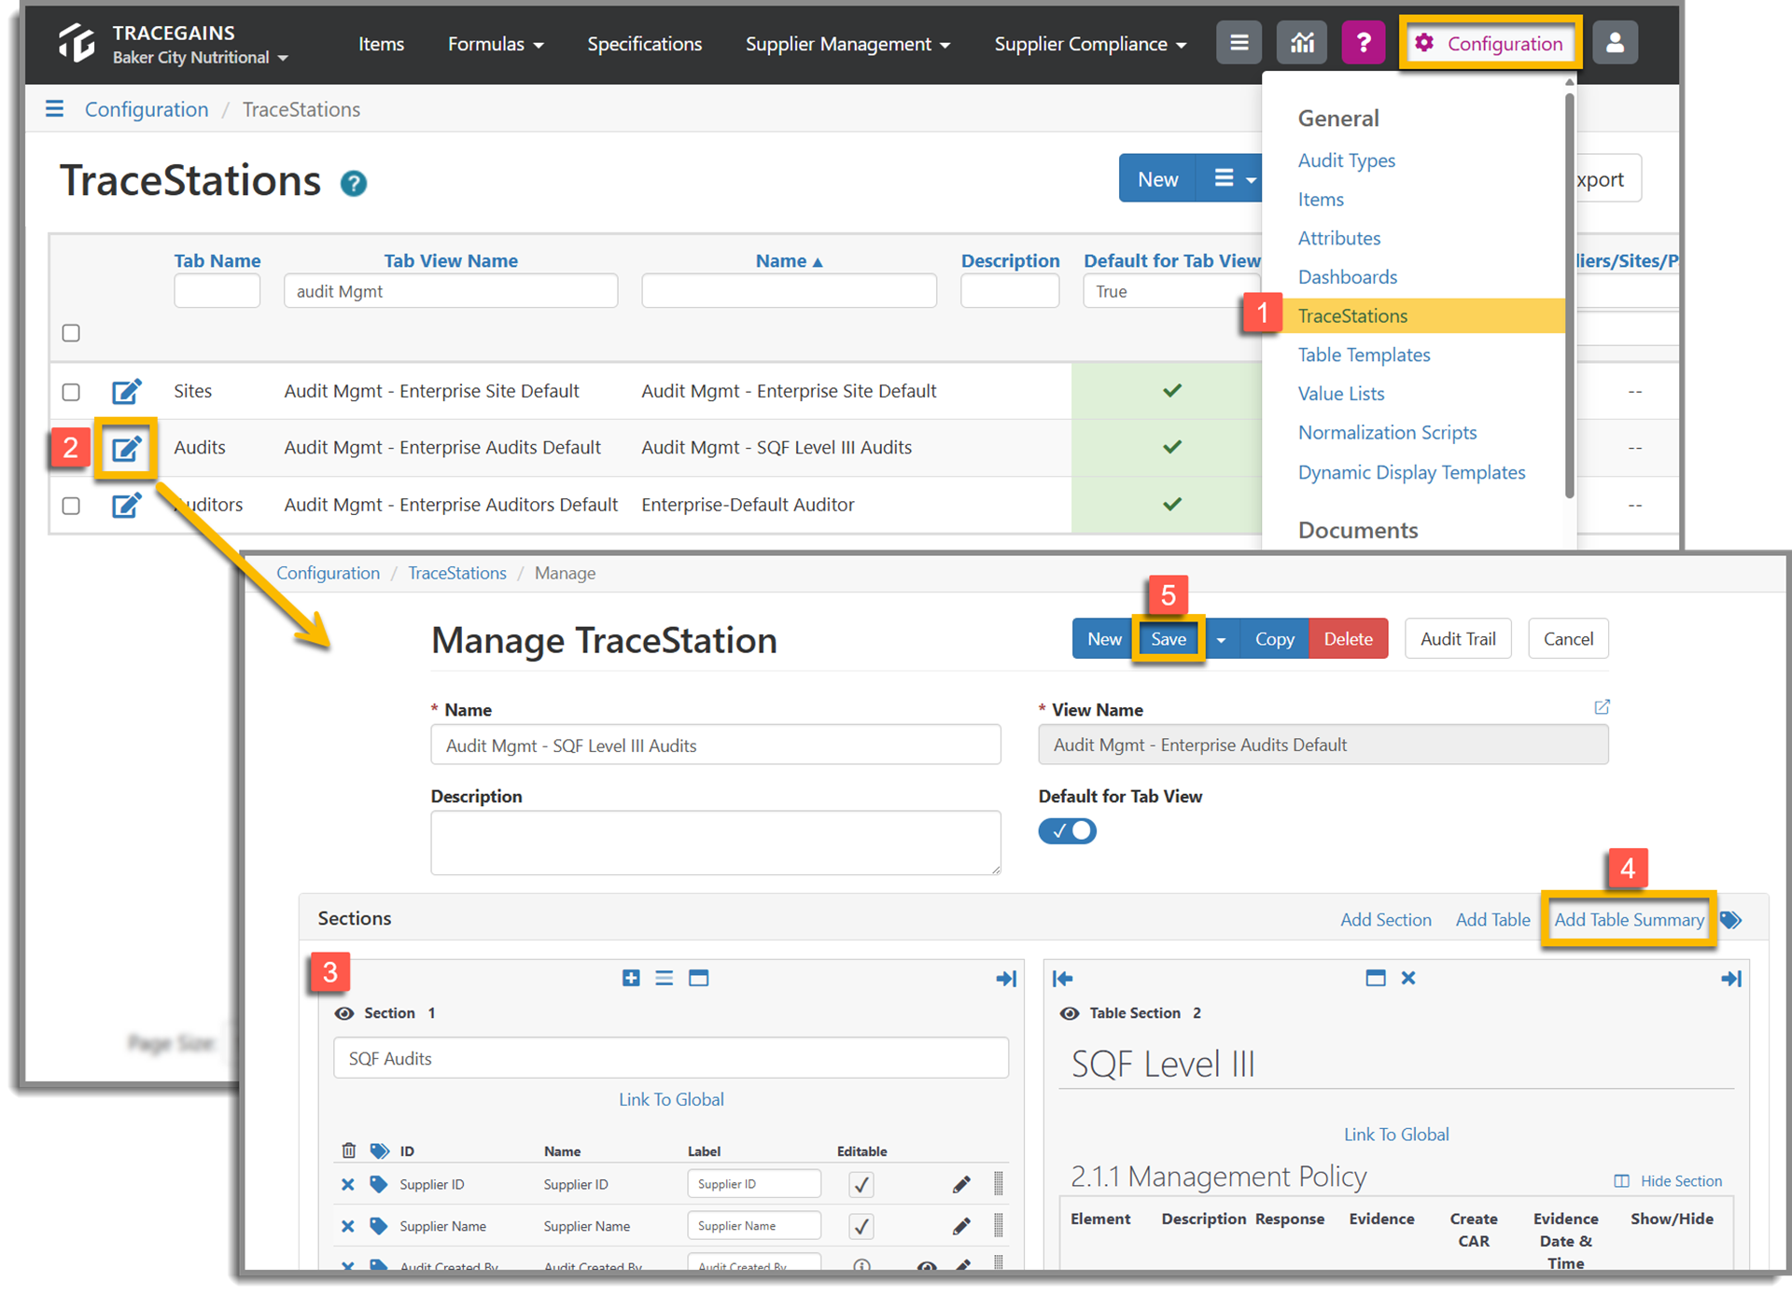This screenshot has height=1296, width=1792.
Task: Move Table Section 2 left with arrow icon
Action: pos(1063,979)
